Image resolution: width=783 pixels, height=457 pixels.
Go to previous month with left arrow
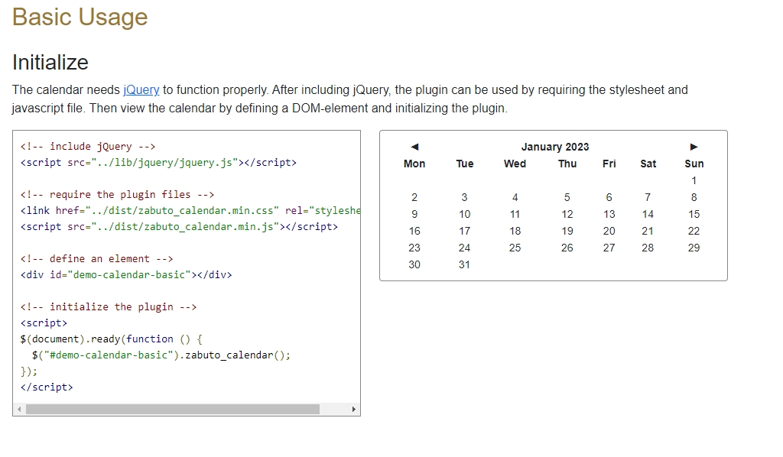point(414,147)
